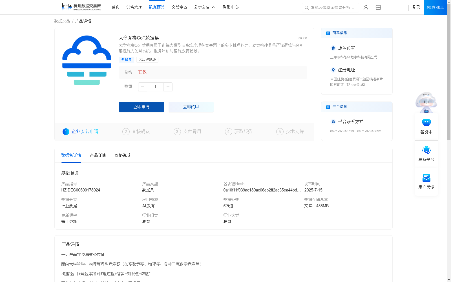Click step 4 获取服务

tap(239, 132)
